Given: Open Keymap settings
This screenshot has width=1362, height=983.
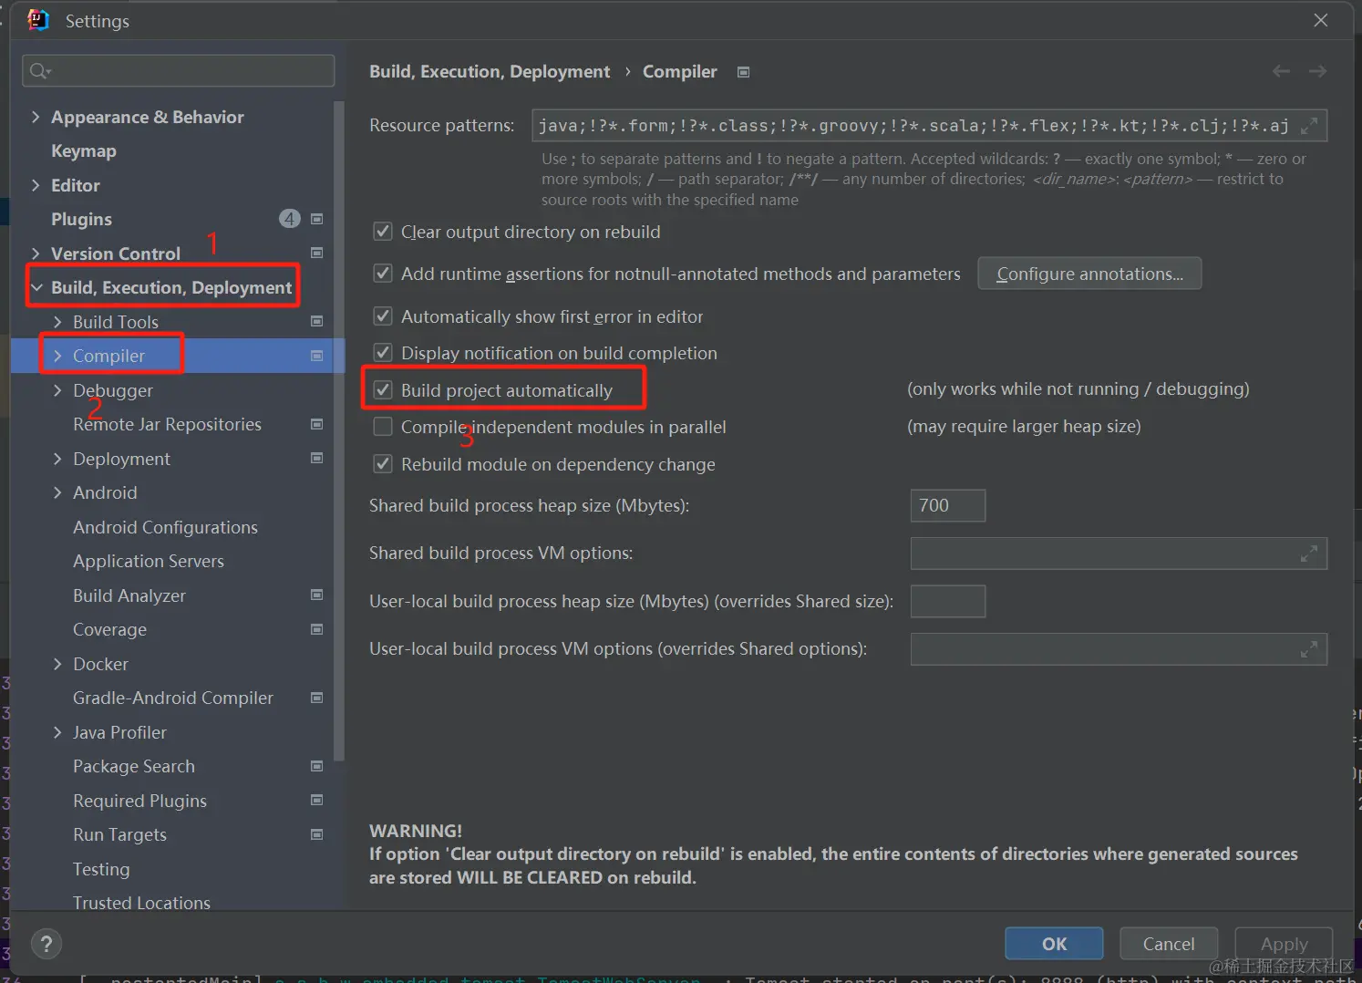Looking at the screenshot, I should click(84, 151).
